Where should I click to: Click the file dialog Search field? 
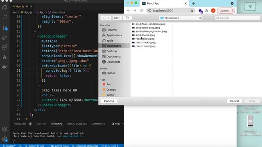point(237,18)
